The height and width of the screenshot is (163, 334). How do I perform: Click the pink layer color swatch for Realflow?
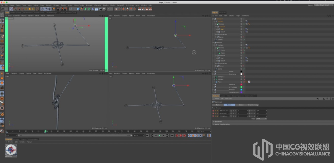click(241, 85)
